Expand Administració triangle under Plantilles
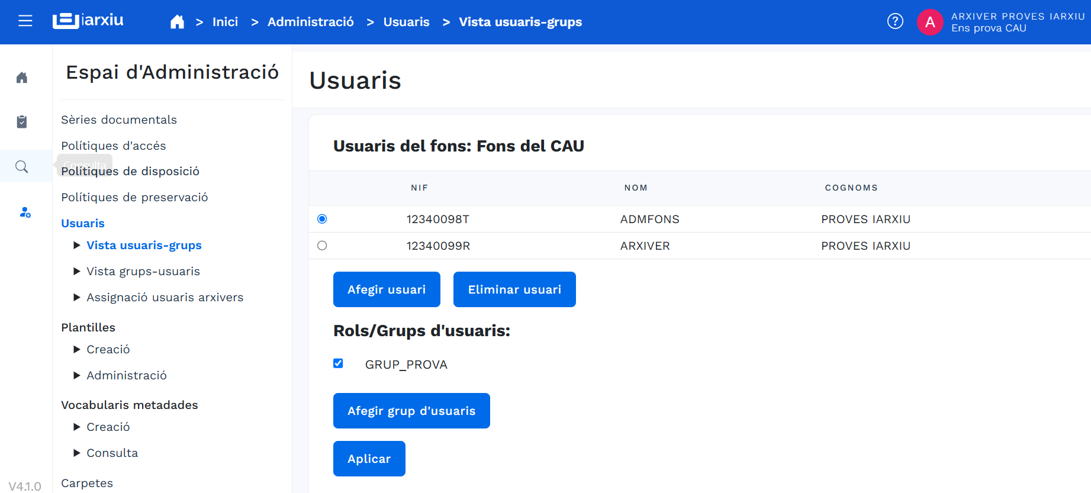The width and height of the screenshot is (1091, 493). (76, 375)
